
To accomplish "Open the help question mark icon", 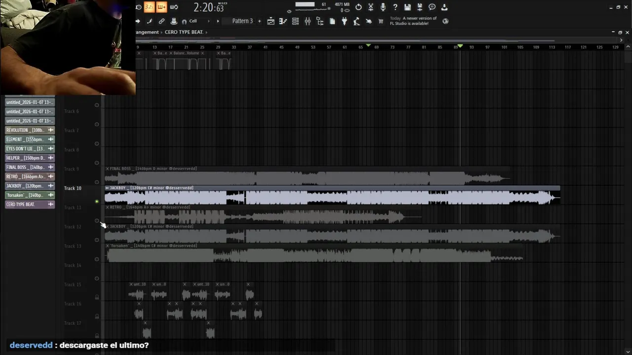I will pyautogui.click(x=395, y=7).
